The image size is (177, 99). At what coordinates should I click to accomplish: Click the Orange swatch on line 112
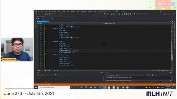tap(72, 38)
